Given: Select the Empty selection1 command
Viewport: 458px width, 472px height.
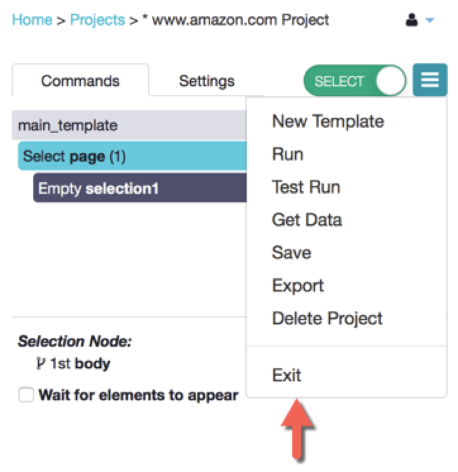Looking at the screenshot, I should 140,188.
